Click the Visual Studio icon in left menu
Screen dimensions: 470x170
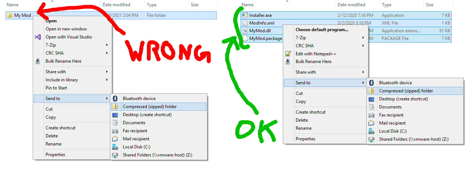(38, 37)
